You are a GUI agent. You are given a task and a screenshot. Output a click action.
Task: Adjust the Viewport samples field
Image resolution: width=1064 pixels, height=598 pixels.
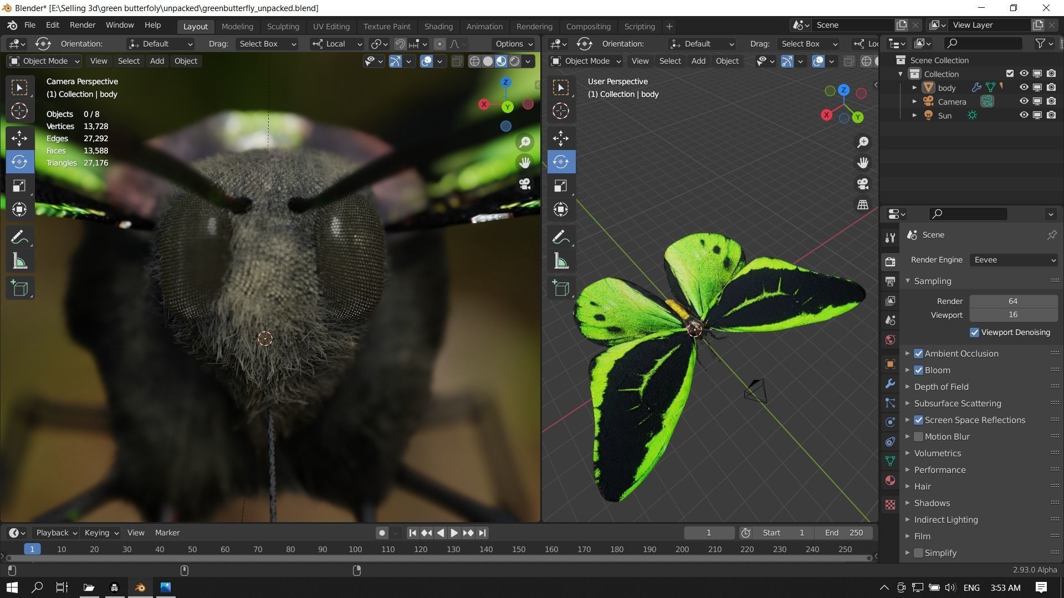tap(1013, 315)
